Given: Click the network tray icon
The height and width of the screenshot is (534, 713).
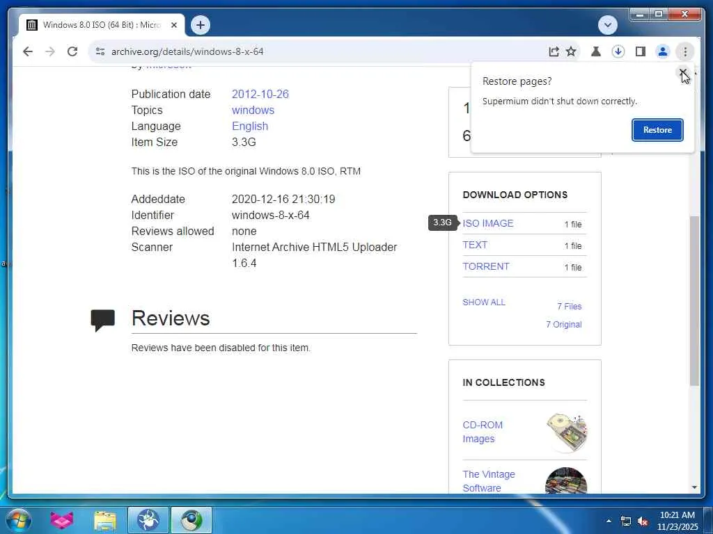Looking at the screenshot, I should (626, 521).
